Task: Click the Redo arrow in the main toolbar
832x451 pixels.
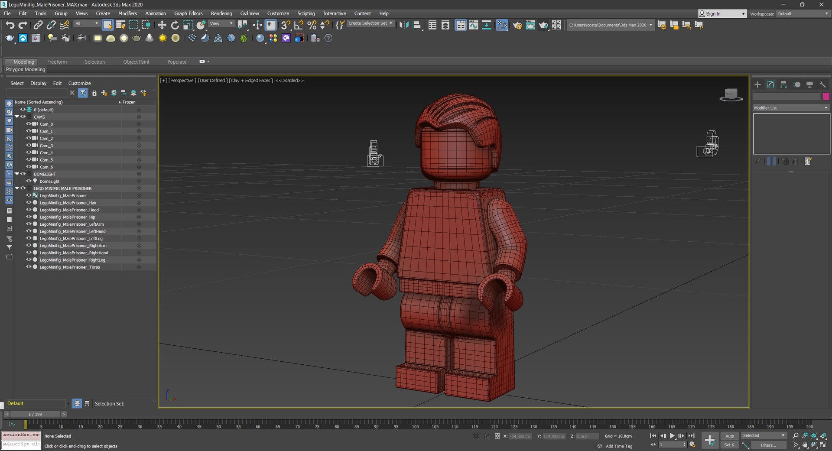Action: tap(23, 25)
